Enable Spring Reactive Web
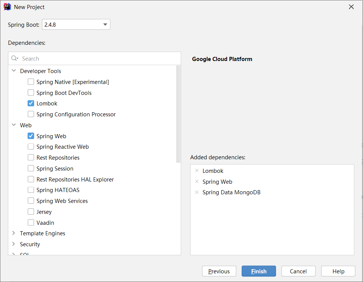The height and width of the screenshot is (282, 363). coord(31,146)
